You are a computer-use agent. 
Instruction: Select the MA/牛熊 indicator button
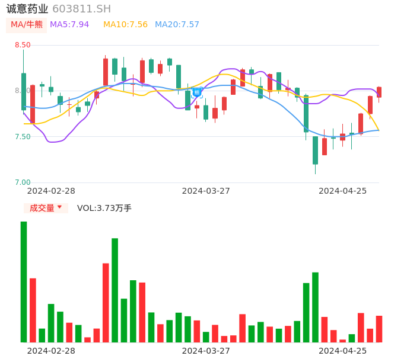click(26, 25)
